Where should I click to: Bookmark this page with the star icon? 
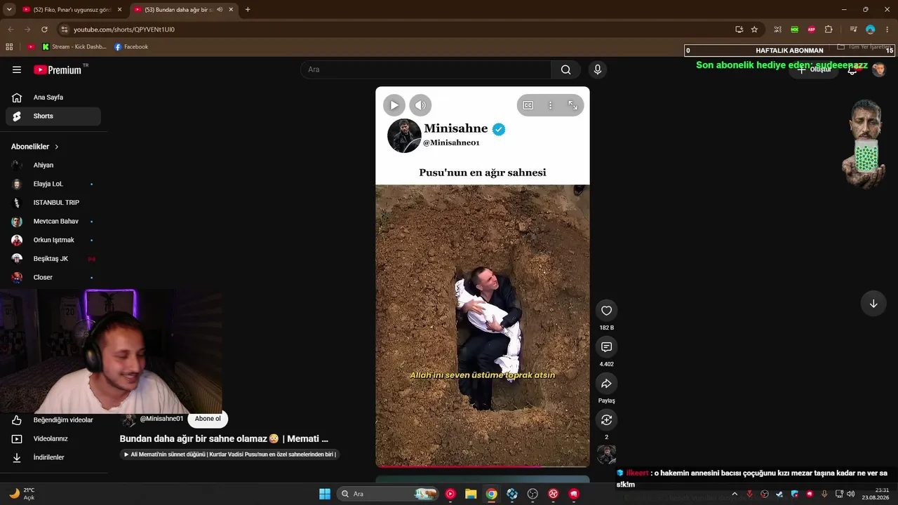point(754,29)
